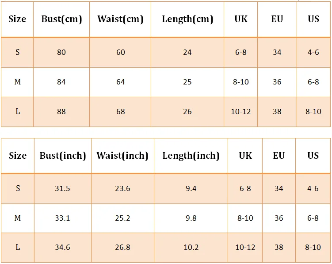332x264 pixels.
Task: Select the Waist(cm) header cell
Action: tap(120, 19)
